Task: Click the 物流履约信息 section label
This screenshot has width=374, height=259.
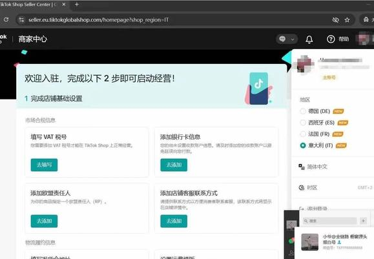Action: [40, 243]
